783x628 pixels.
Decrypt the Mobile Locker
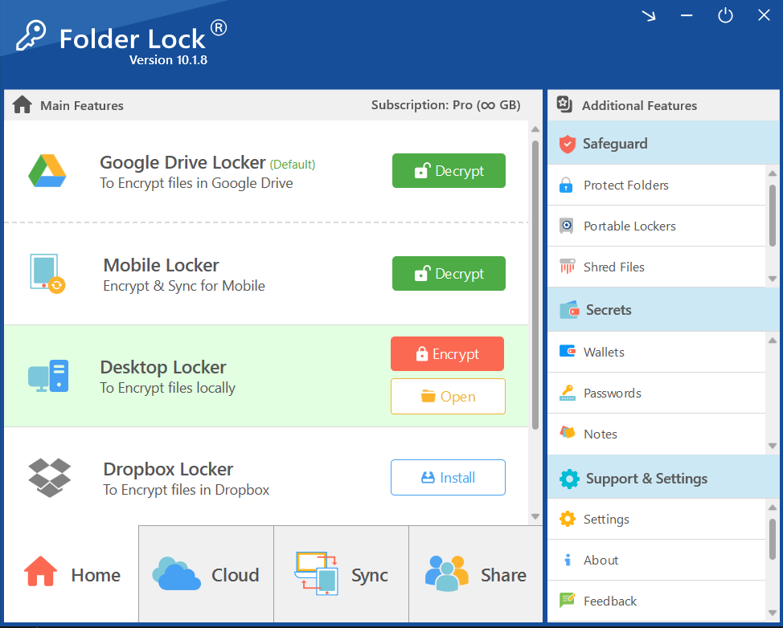[x=449, y=273]
